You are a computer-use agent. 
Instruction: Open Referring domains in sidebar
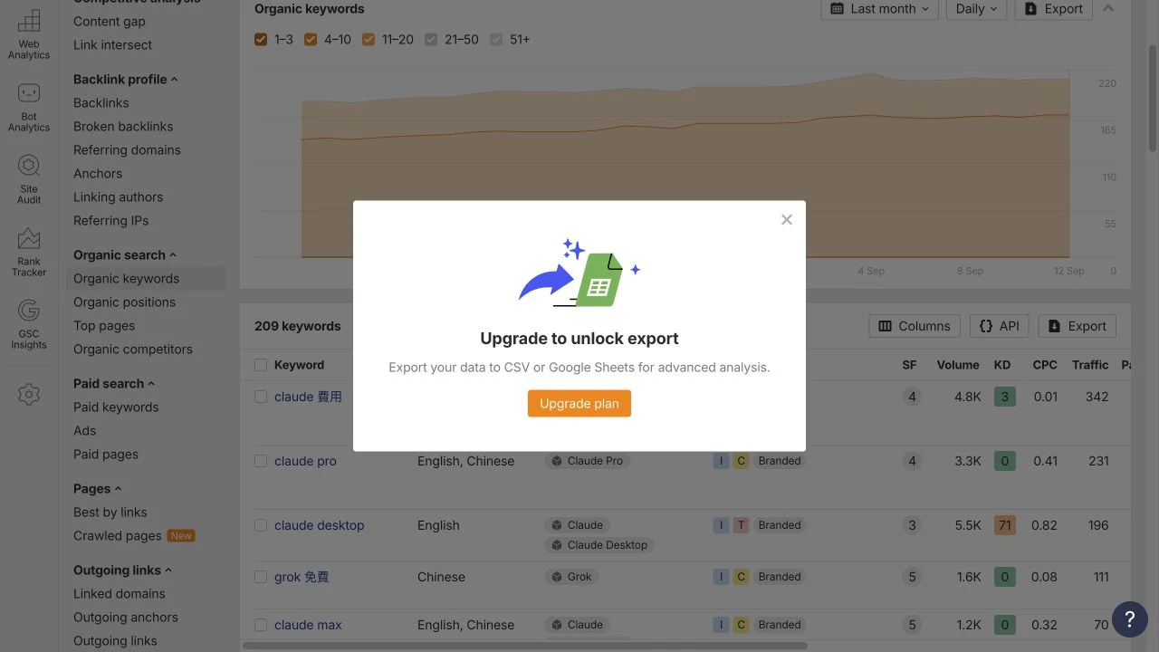[127, 150]
